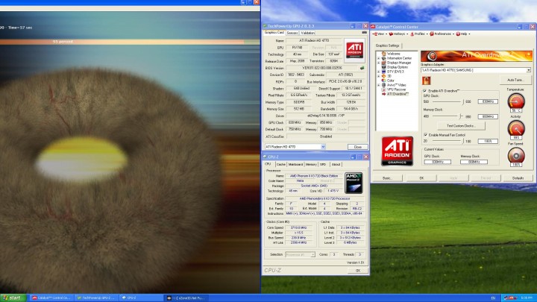Open the Preferences menu in Catalyst
The height and width of the screenshot is (302, 537).
click(x=442, y=34)
